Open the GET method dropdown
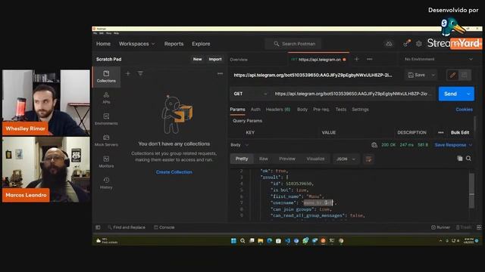485x272 pixels. 250,94
